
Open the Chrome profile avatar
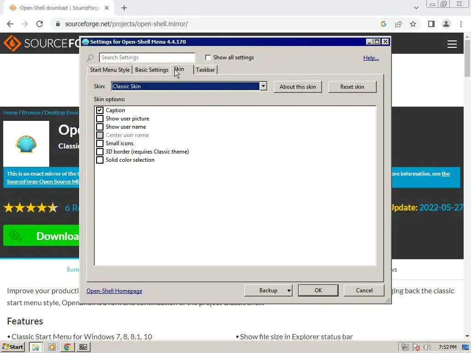446,24
